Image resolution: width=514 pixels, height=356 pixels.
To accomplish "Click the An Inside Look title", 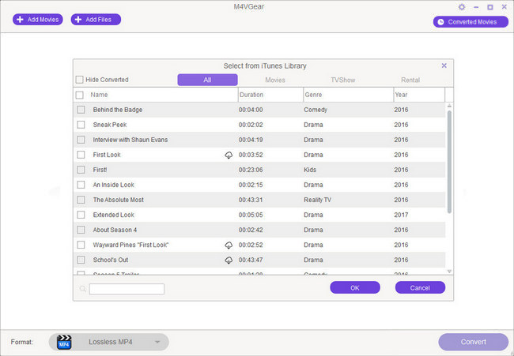I will pos(114,185).
